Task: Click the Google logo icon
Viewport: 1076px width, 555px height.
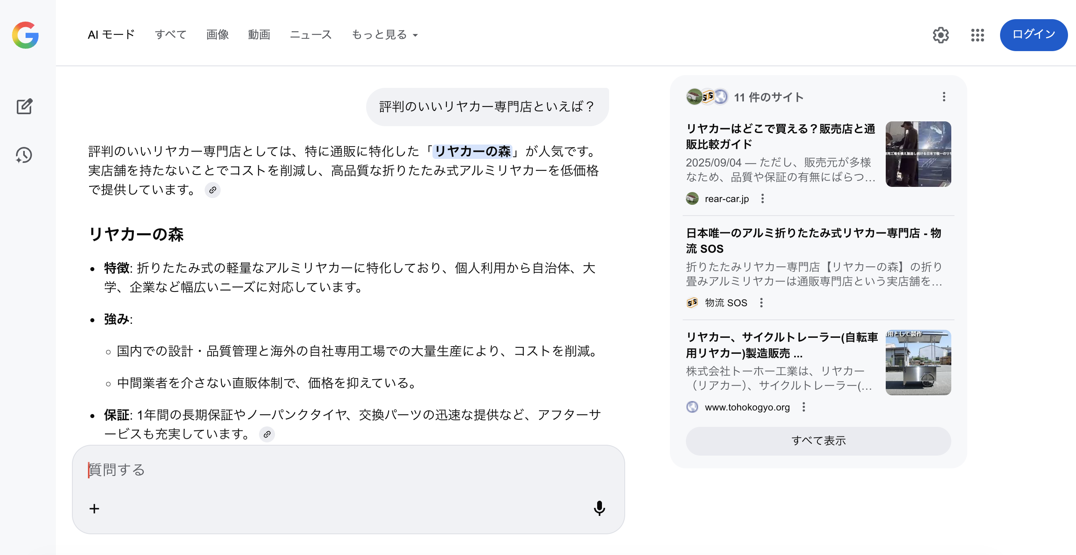Action: tap(26, 35)
